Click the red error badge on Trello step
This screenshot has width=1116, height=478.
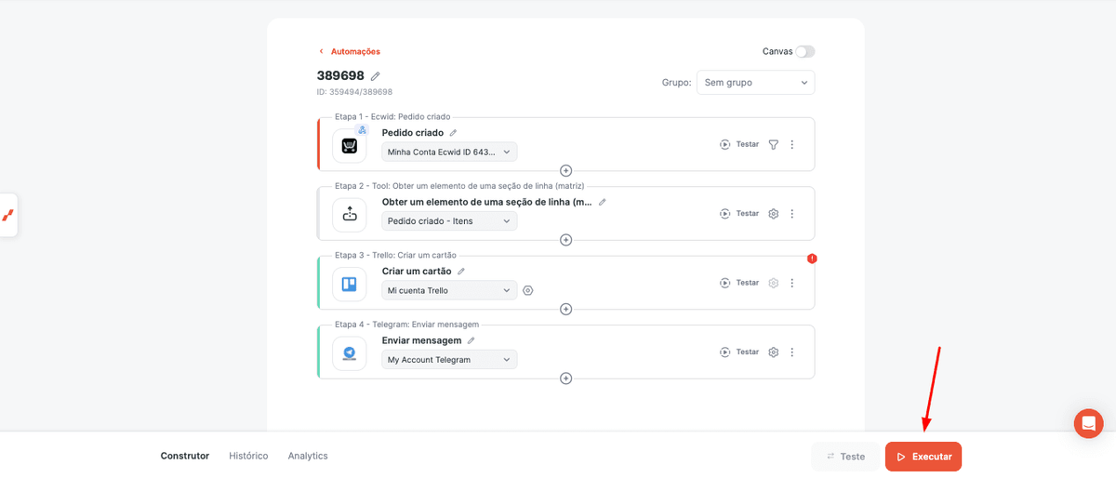[x=812, y=259]
